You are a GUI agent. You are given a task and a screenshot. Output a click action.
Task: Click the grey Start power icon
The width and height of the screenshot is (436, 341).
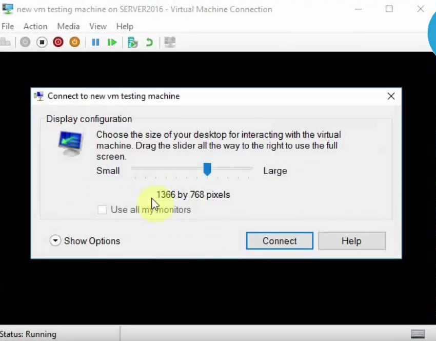click(x=25, y=42)
